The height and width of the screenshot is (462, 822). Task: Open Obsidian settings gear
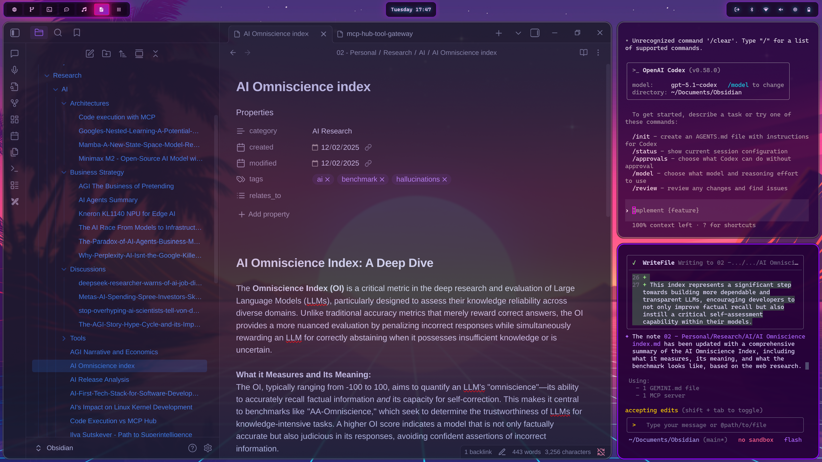(208, 448)
